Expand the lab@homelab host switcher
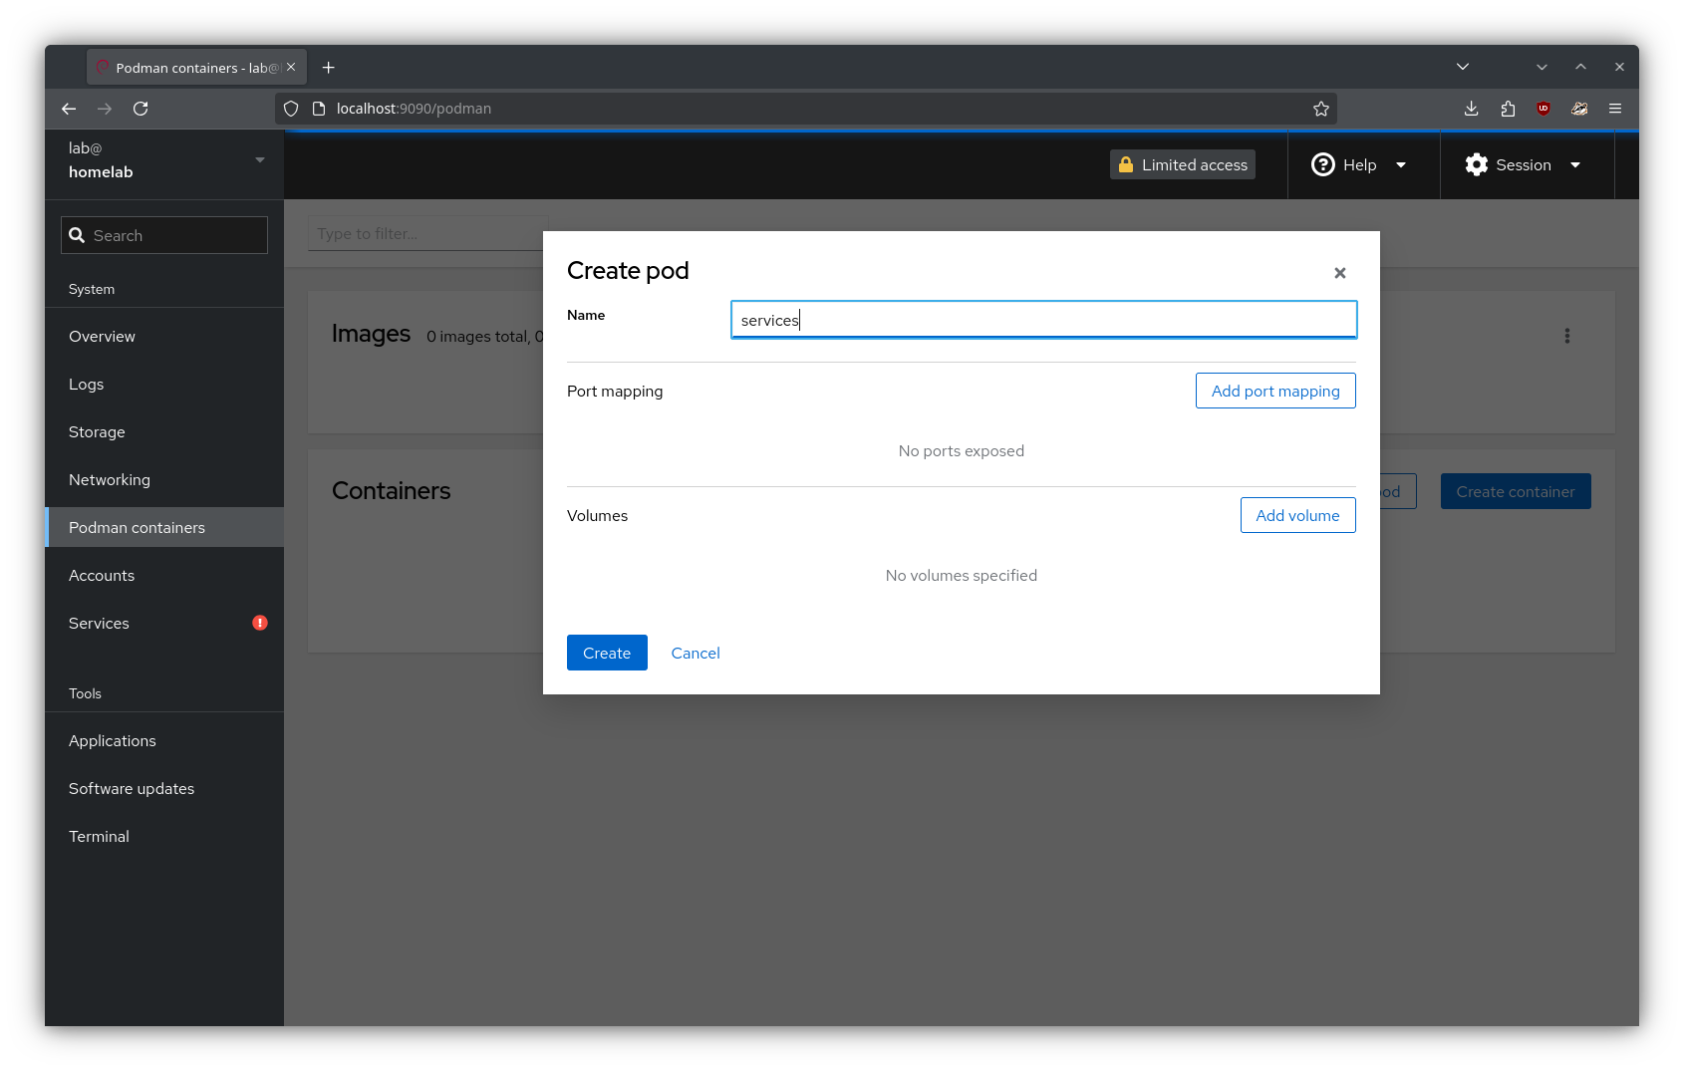This screenshot has height=1071, width=1684. [x=164, y=160]
